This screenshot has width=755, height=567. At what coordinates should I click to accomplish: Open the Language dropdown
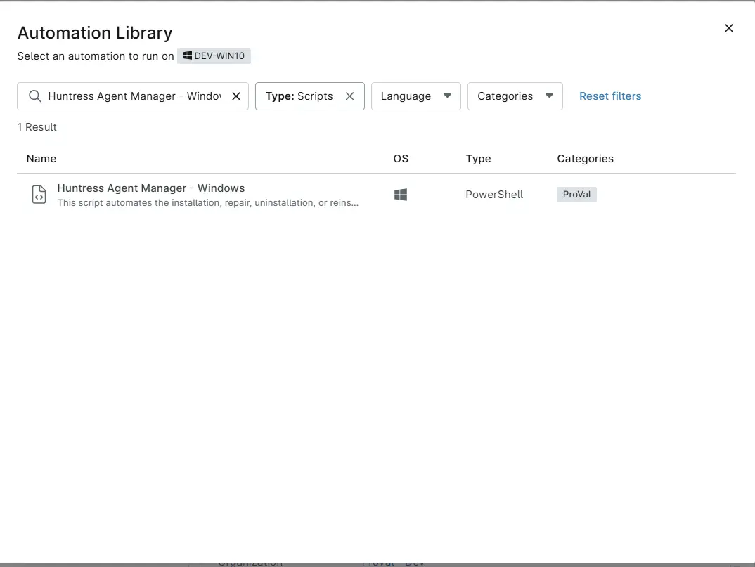416,96
